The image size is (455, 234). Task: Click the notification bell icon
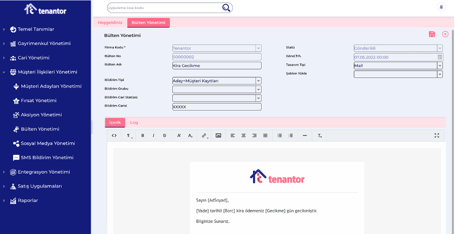[441, 7]
